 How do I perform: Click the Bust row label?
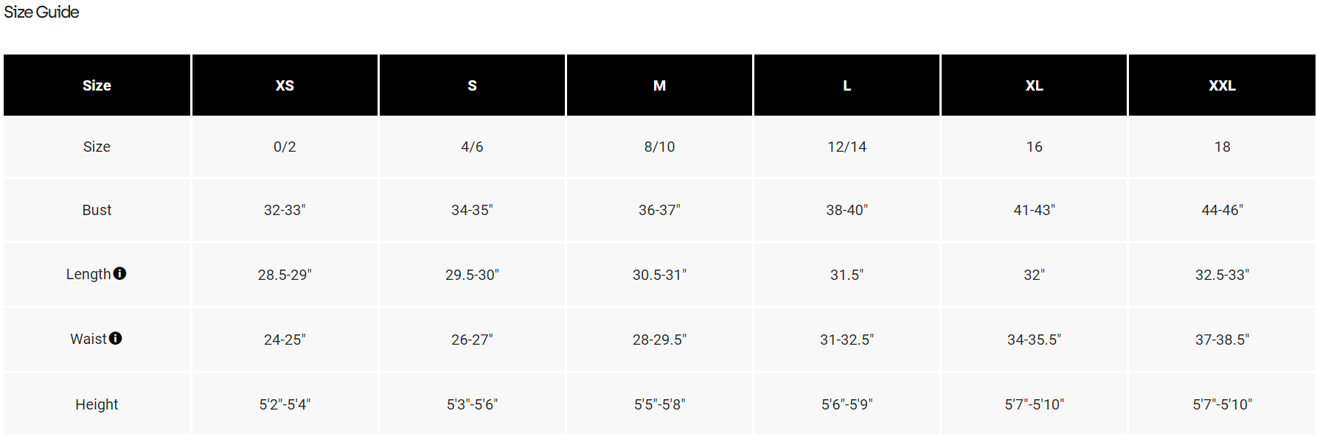pos(97,210)
